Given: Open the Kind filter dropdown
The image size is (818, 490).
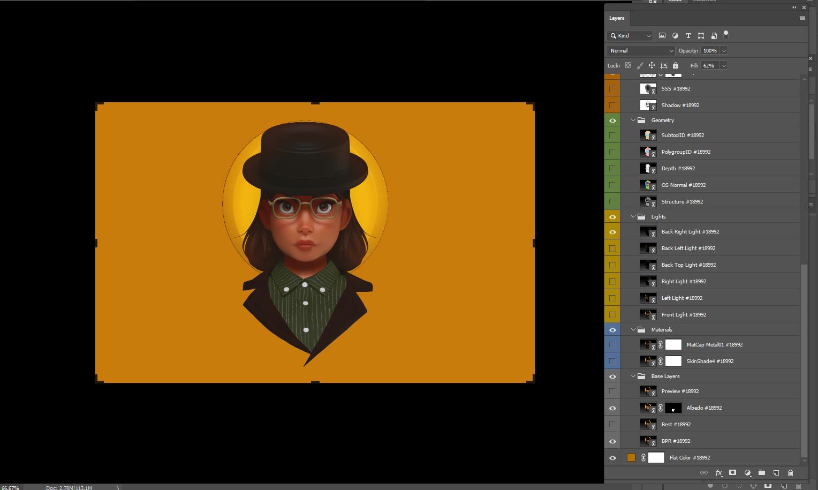Looking at the screenshot, I should click(630, 36).
